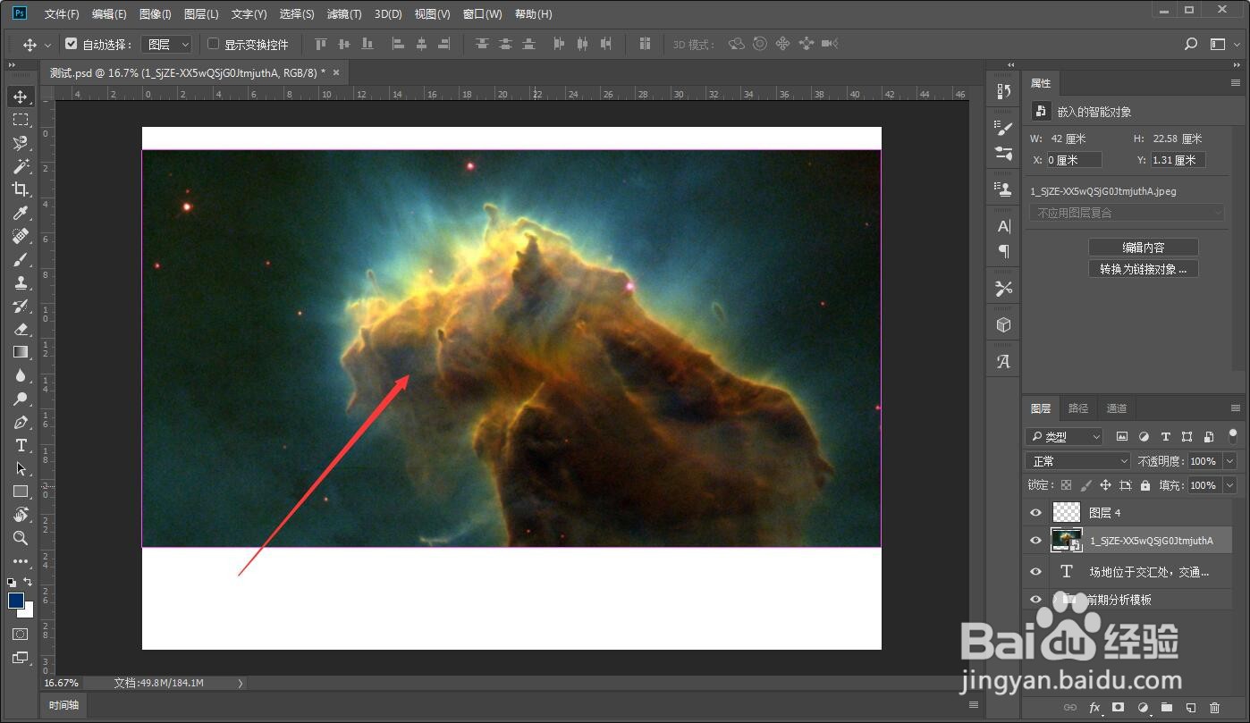Select the Zoom tool

(x=21, y=538)
